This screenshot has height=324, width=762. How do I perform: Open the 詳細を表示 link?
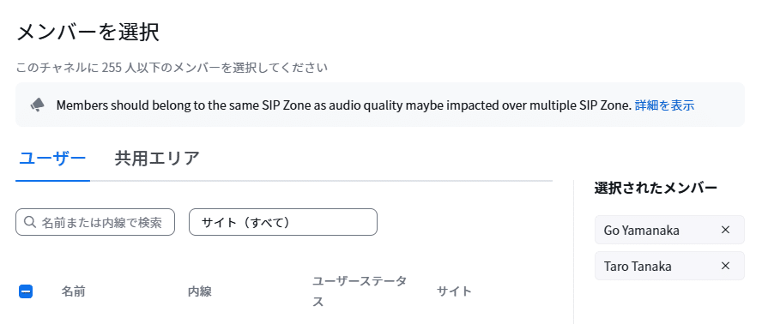664,105
